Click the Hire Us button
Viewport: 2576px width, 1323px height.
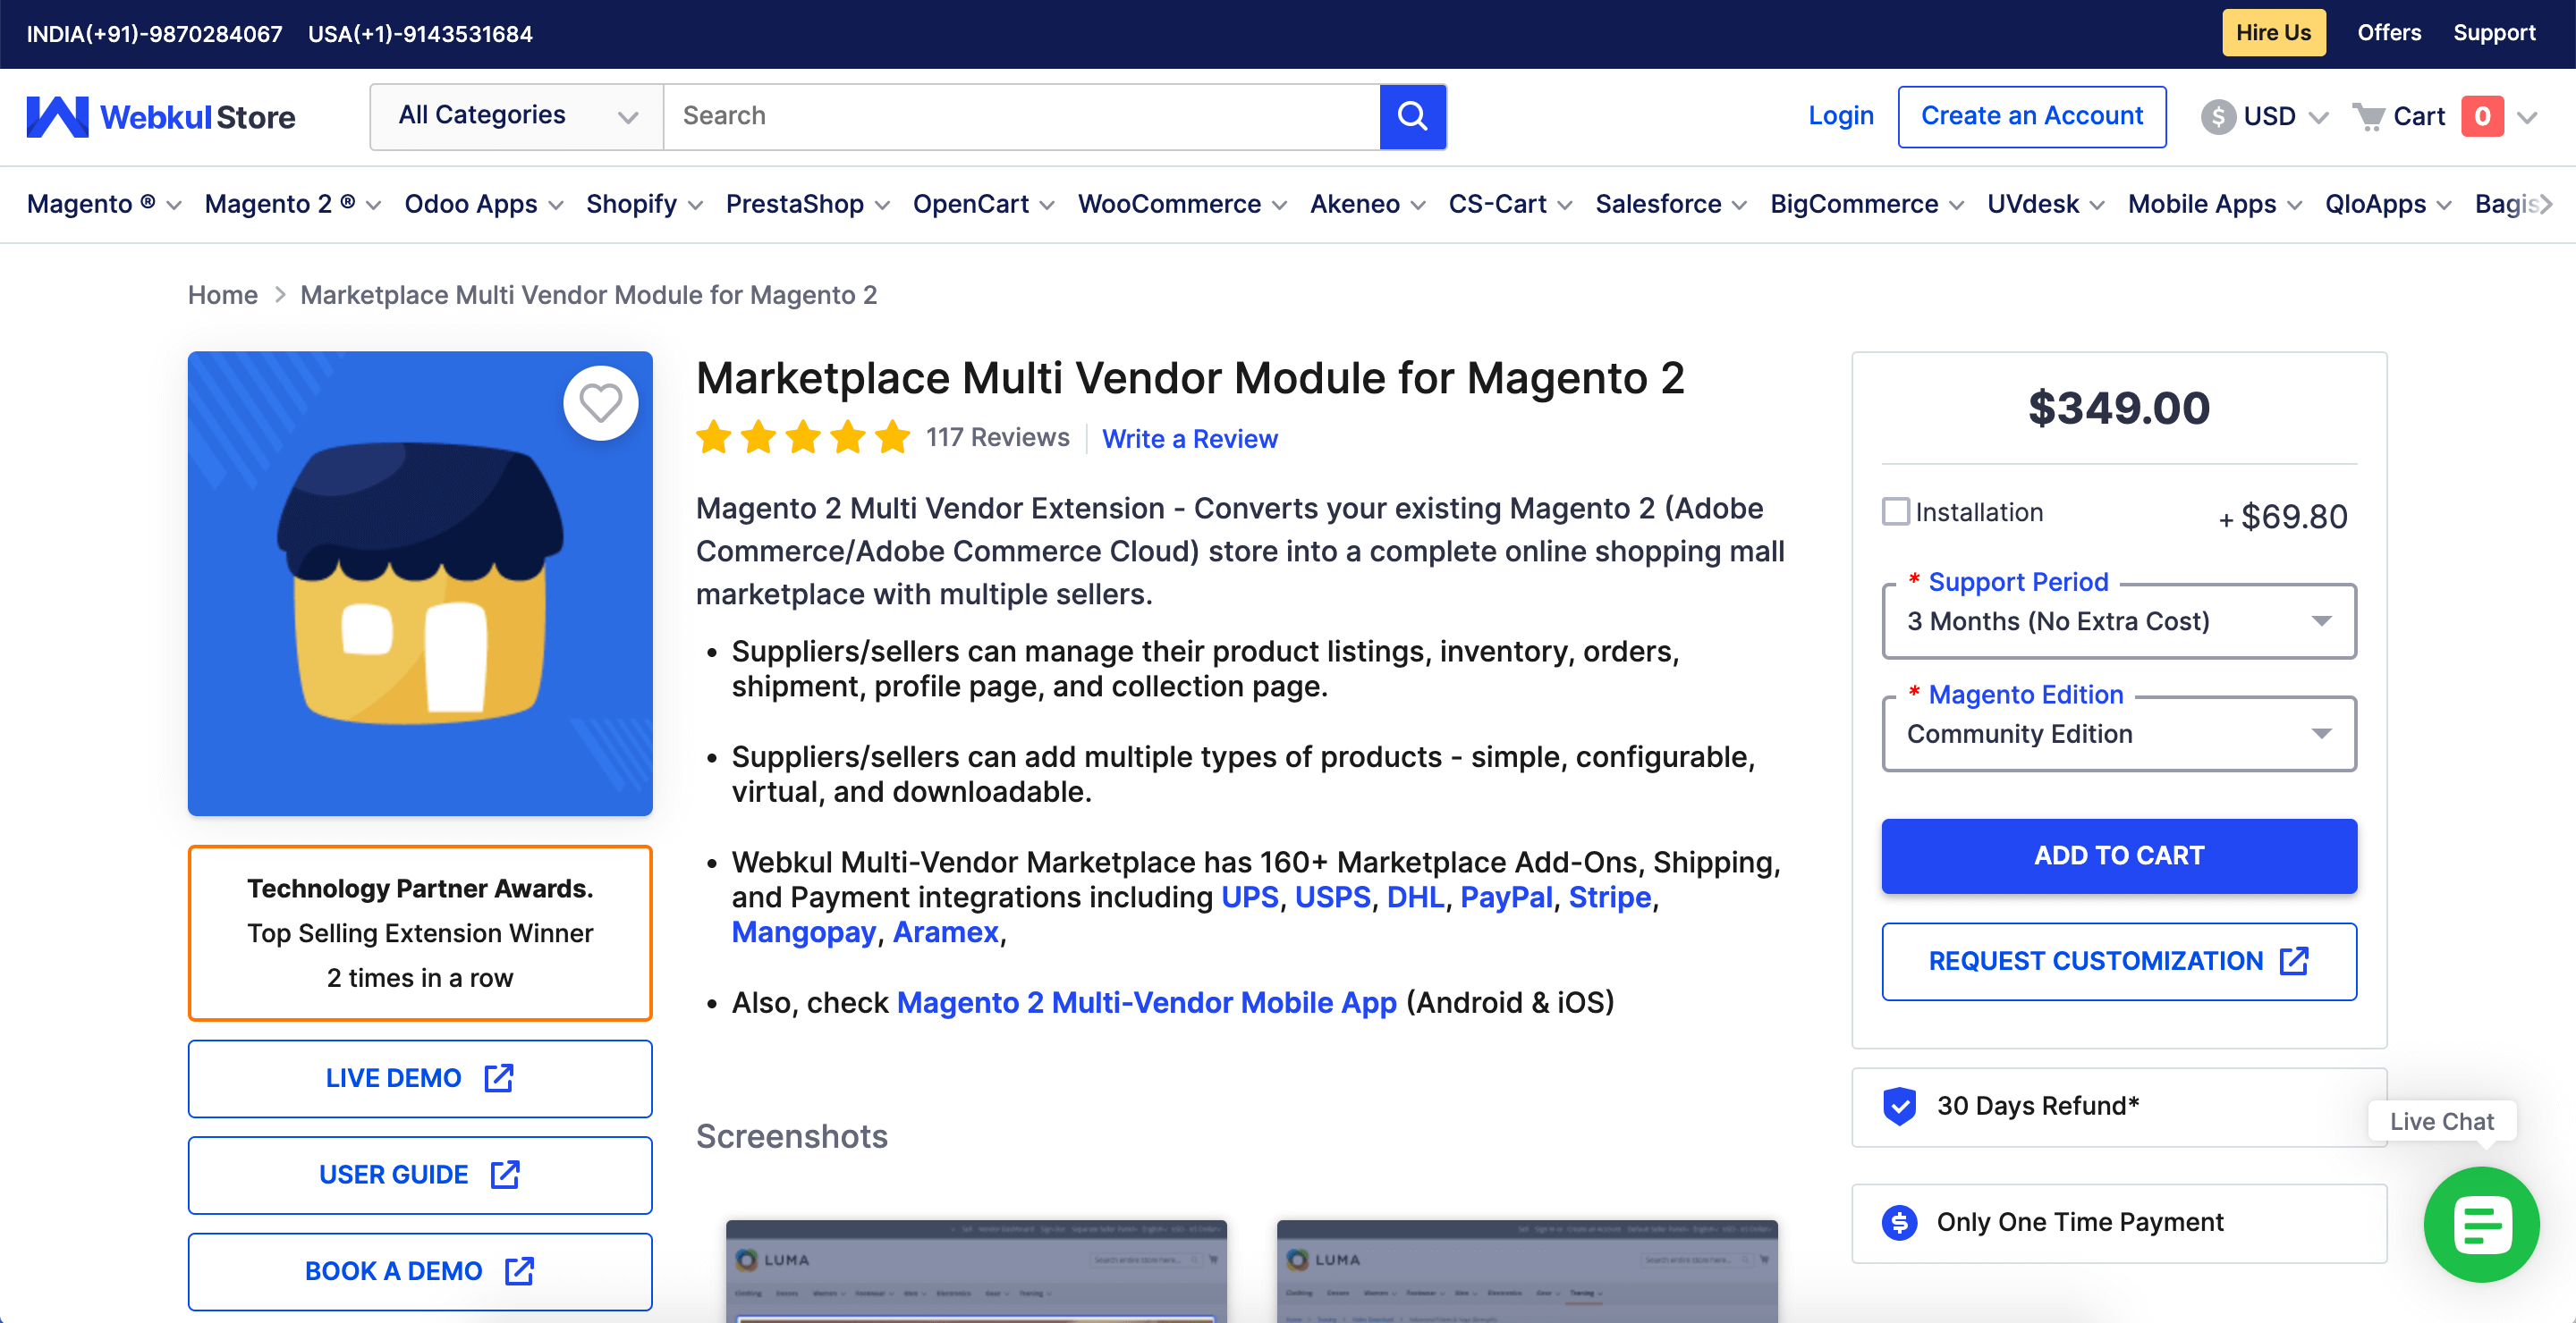[x=2272, y=33]
